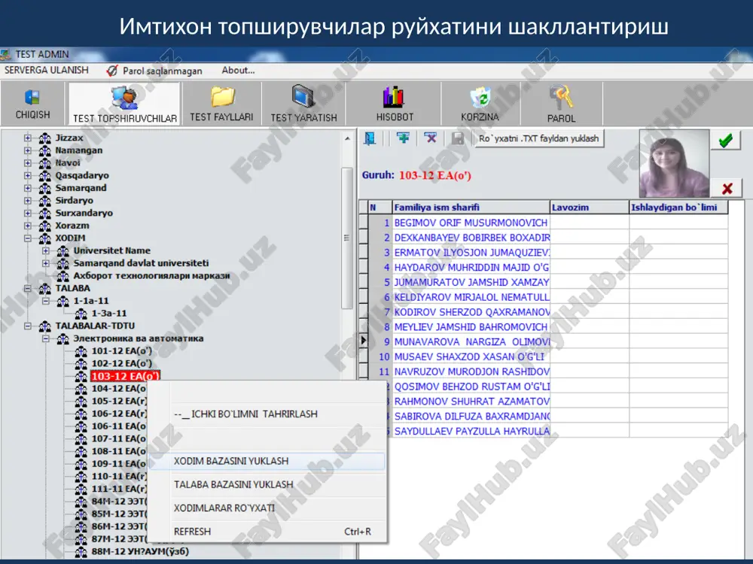Select the 1-3a-11 tree item
Screen dimensions: 753x564
pos(109,313)
